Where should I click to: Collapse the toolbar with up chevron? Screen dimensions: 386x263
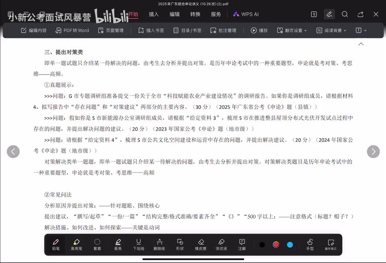click(361, 44)
